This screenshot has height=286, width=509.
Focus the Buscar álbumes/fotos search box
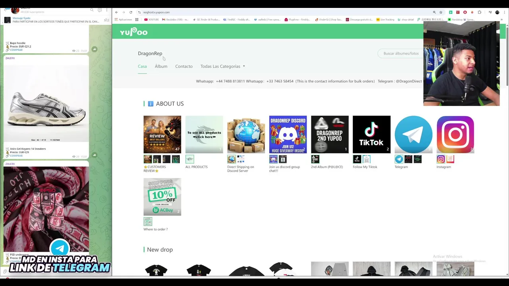(401, 53)
